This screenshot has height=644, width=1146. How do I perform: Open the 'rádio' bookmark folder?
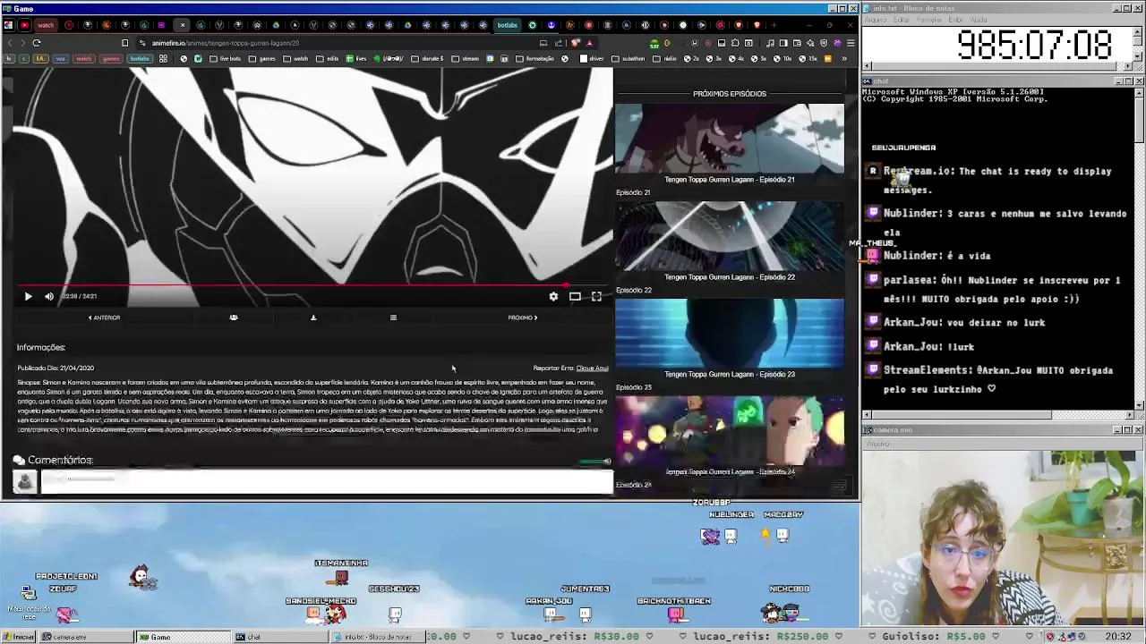(x=664, y=59)
